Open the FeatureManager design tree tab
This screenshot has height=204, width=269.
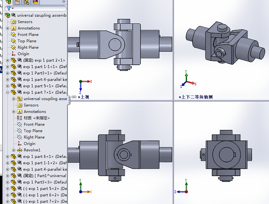coord(8,2)
